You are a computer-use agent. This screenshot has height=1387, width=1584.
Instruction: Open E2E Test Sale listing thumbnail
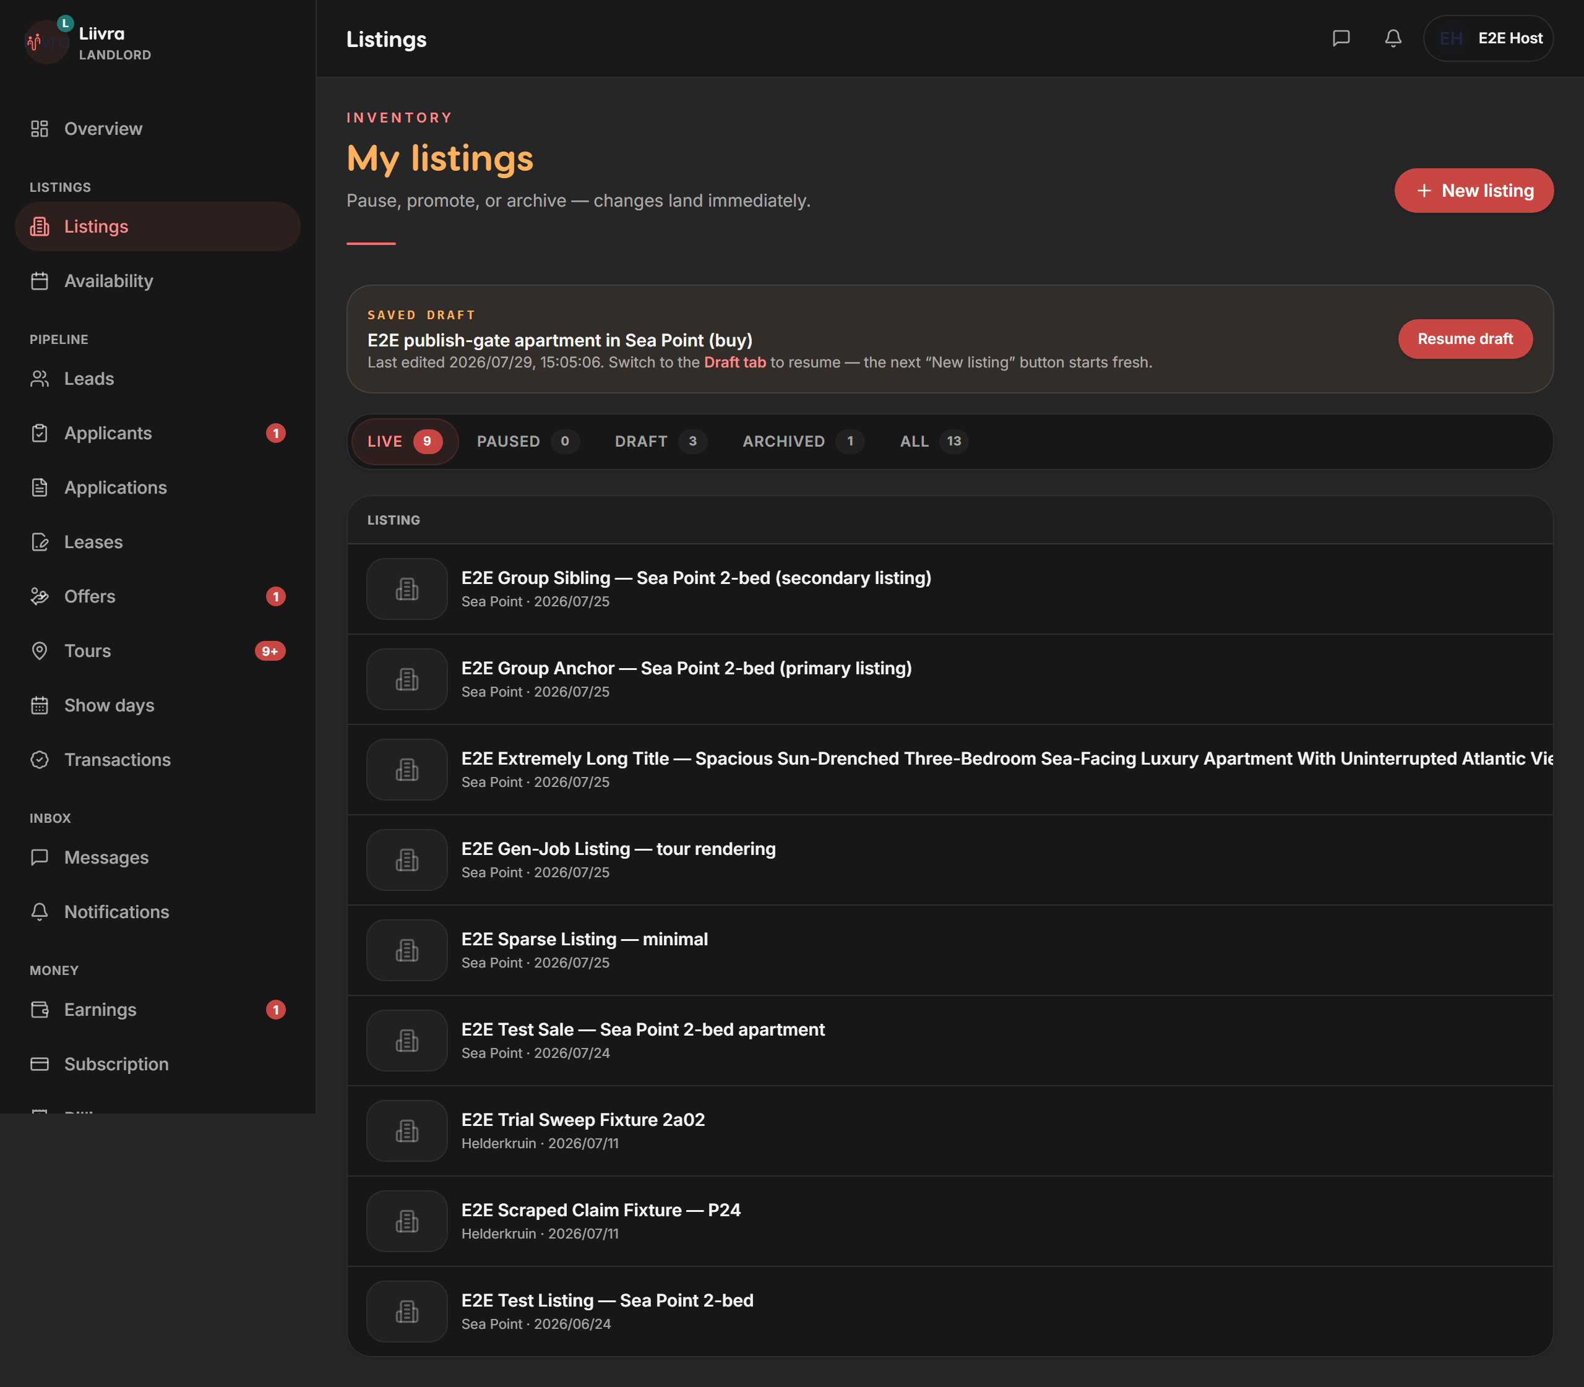[x=407, y=1041]
